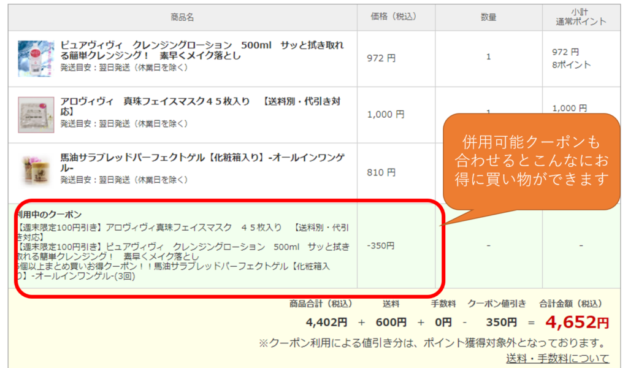Click the quantity value for the cleansing lotion
628x368 pixels.
click(x=488, y=57)
